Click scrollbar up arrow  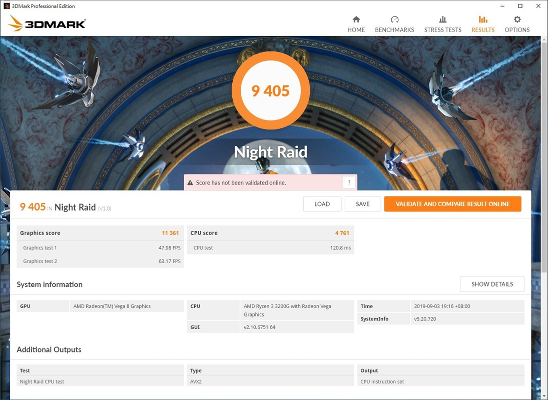point(544,39)
